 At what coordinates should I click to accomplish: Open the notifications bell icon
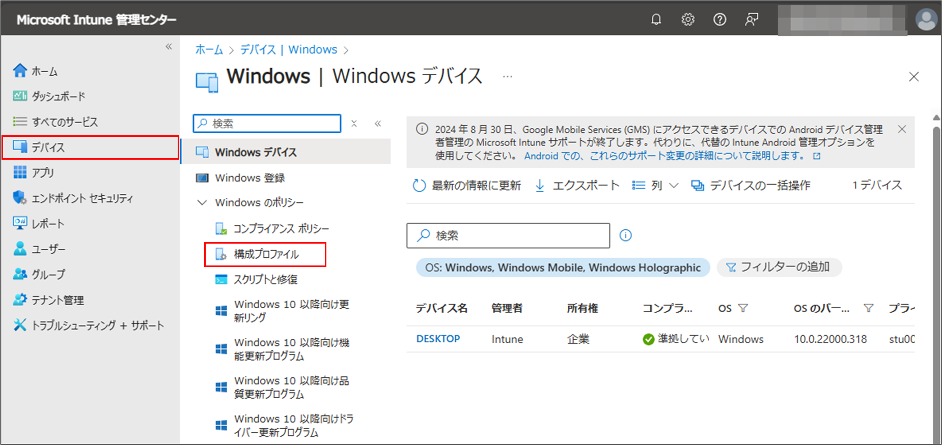tap(656, 20)
